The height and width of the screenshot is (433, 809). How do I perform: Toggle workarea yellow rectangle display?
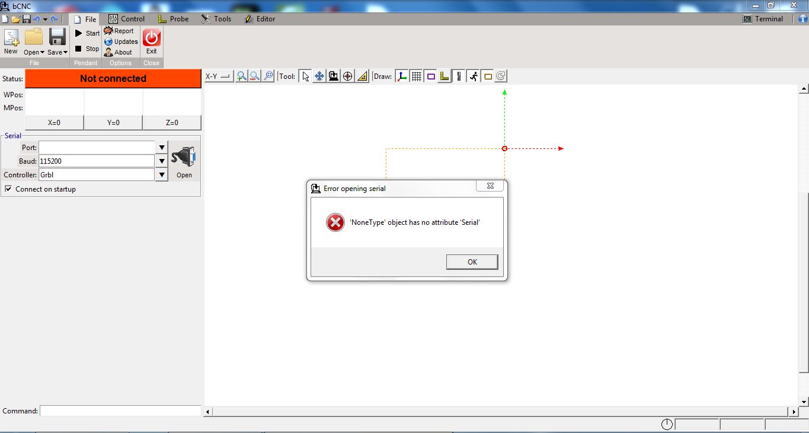click(488, 76)
